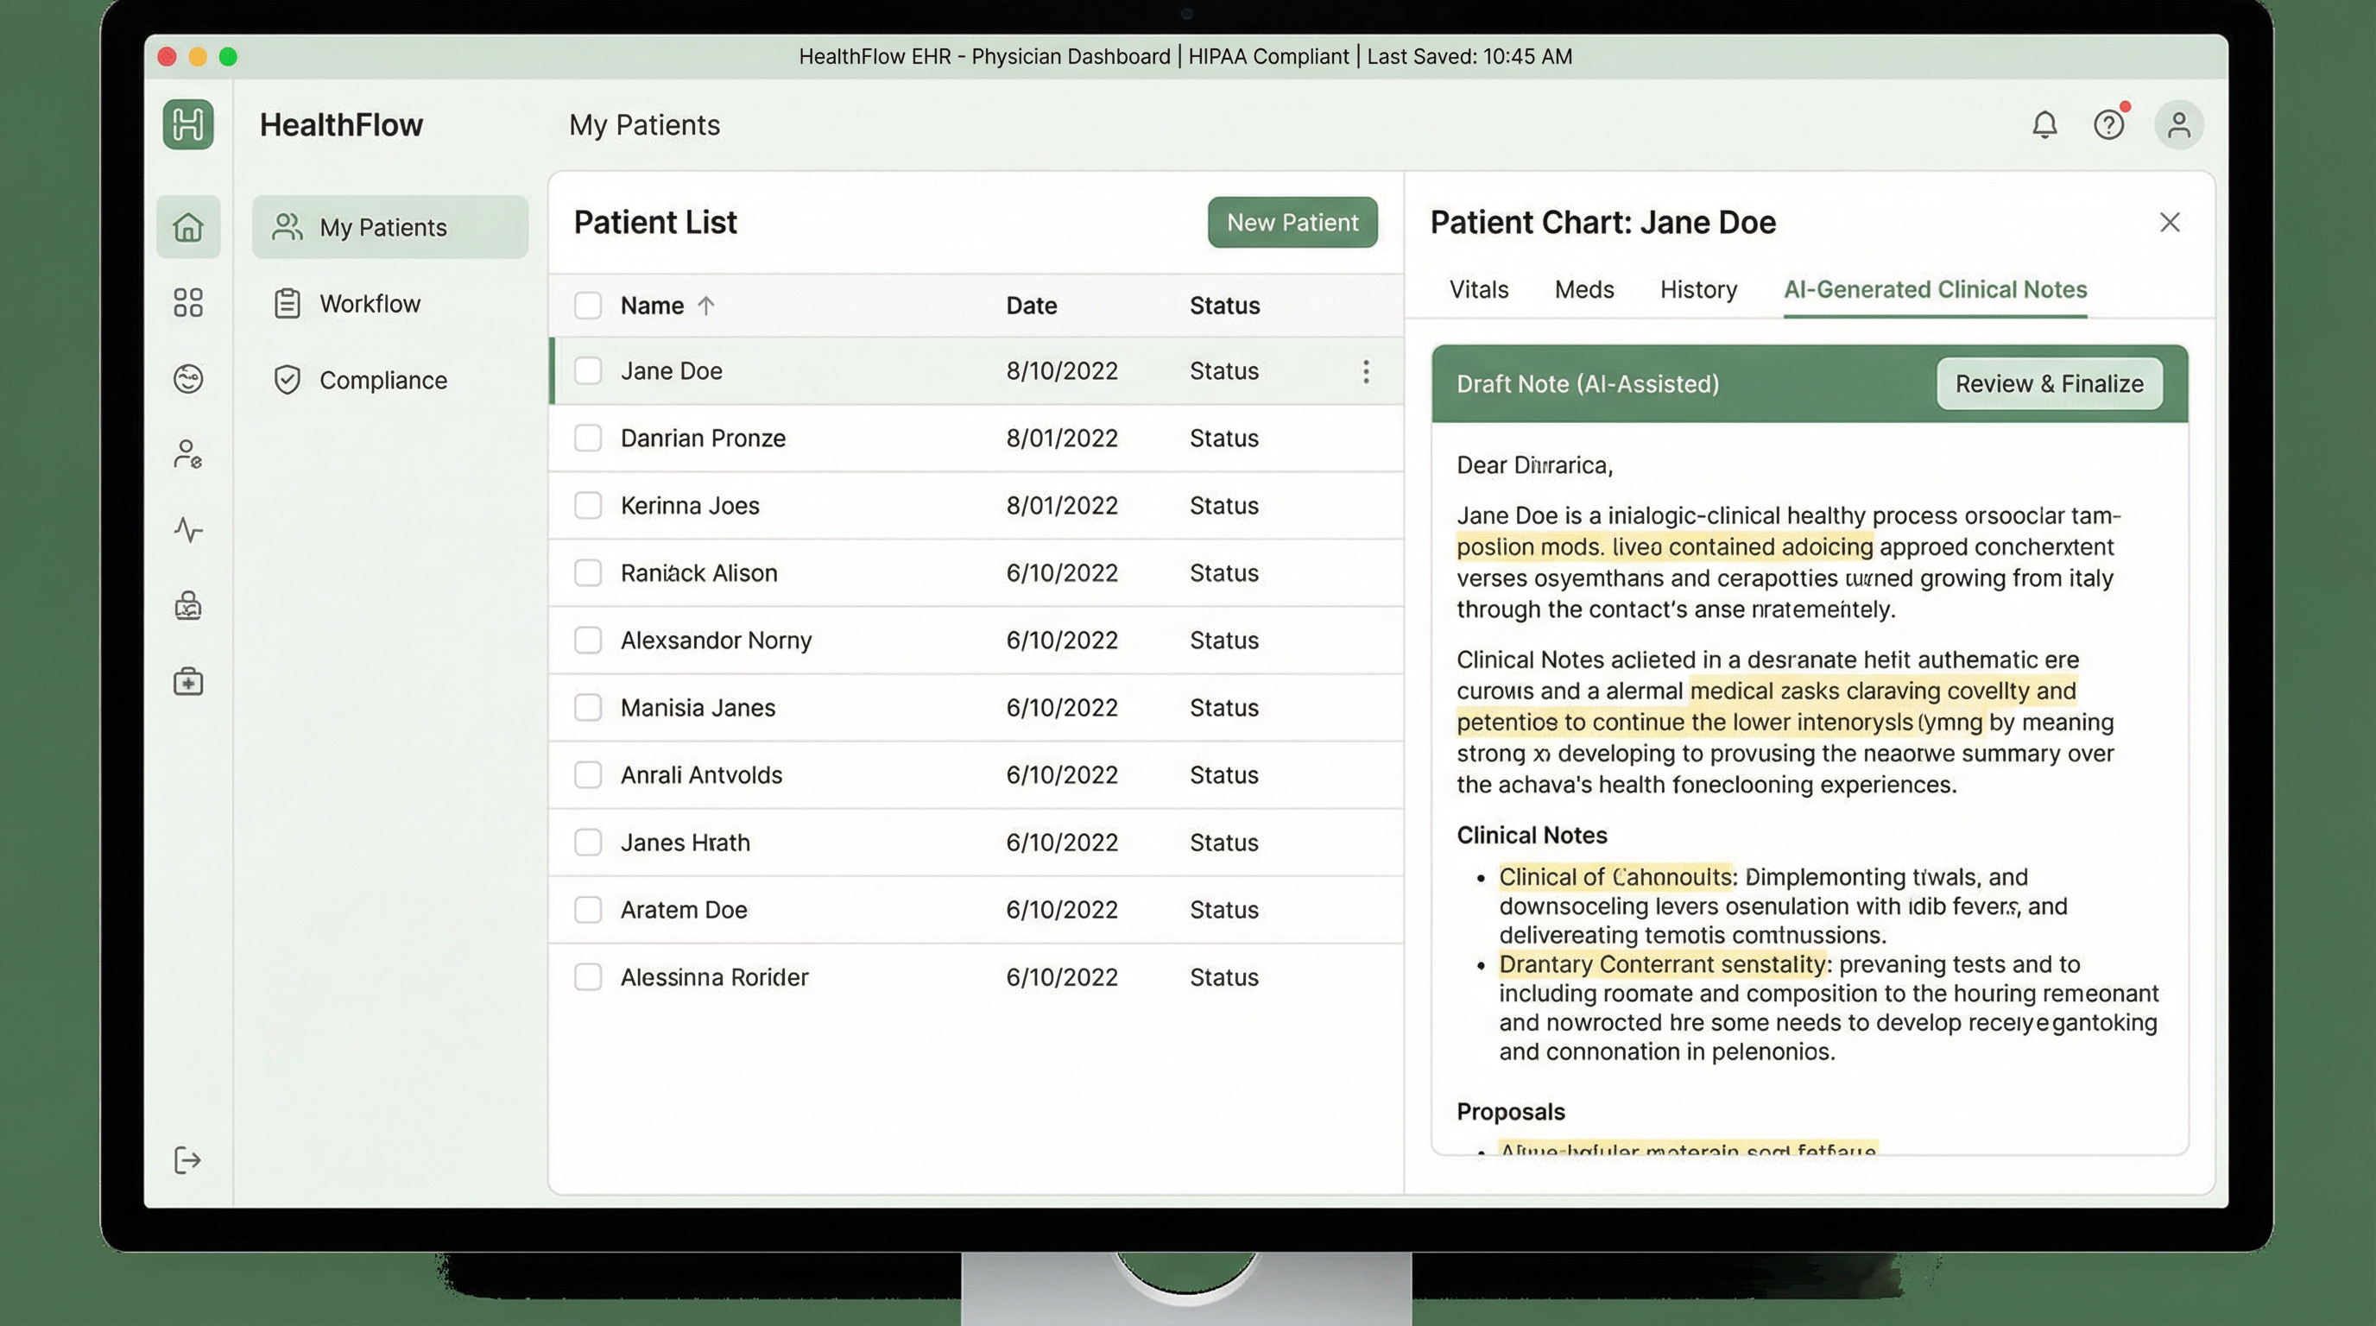Click the HealthFlow logo icon

188,124
